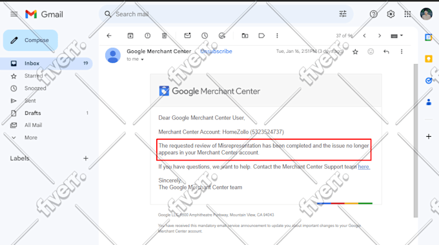Report this email as spam

click(x=148, y=35)
